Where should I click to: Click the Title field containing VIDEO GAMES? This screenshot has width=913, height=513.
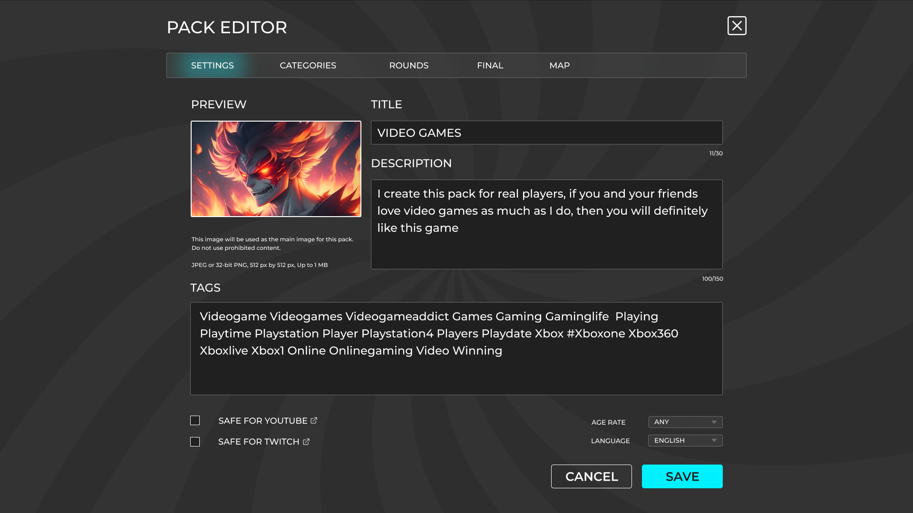(546, 133)
